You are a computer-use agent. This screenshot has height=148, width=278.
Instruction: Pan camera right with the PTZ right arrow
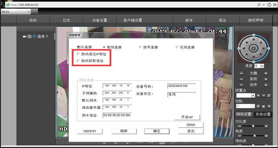point(264,48)
